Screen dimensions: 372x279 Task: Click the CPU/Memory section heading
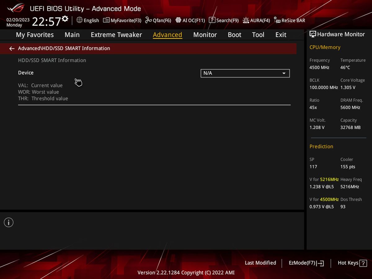tap(325, 47)
